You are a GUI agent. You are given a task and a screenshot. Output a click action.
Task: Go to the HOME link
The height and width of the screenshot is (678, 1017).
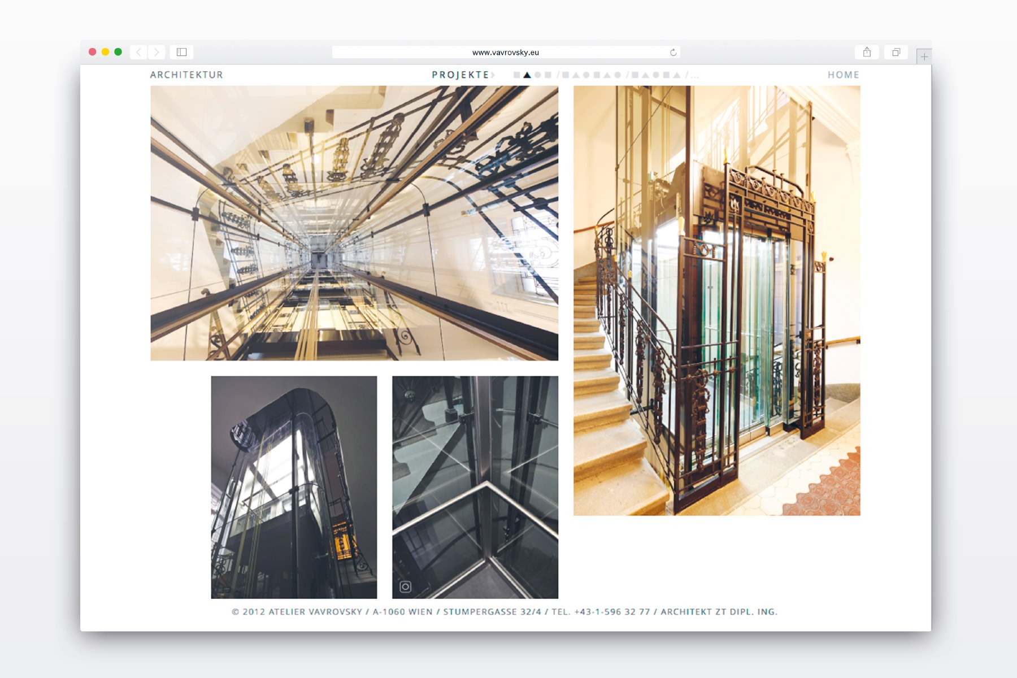coord(843,75)
